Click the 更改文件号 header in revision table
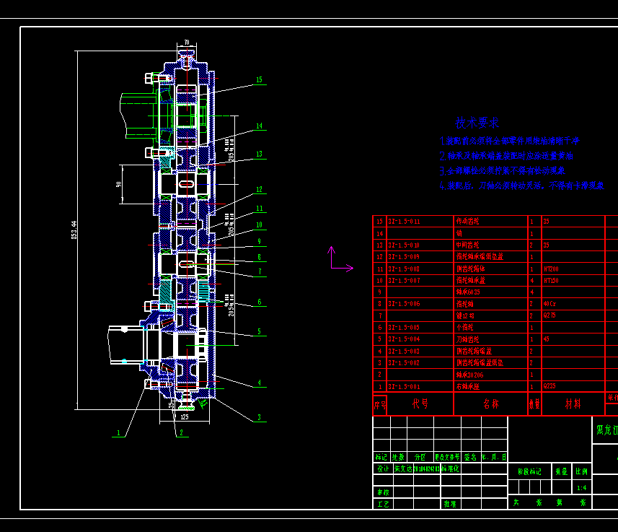The width and height of the screenshot is (618, 532). [447, 458]
